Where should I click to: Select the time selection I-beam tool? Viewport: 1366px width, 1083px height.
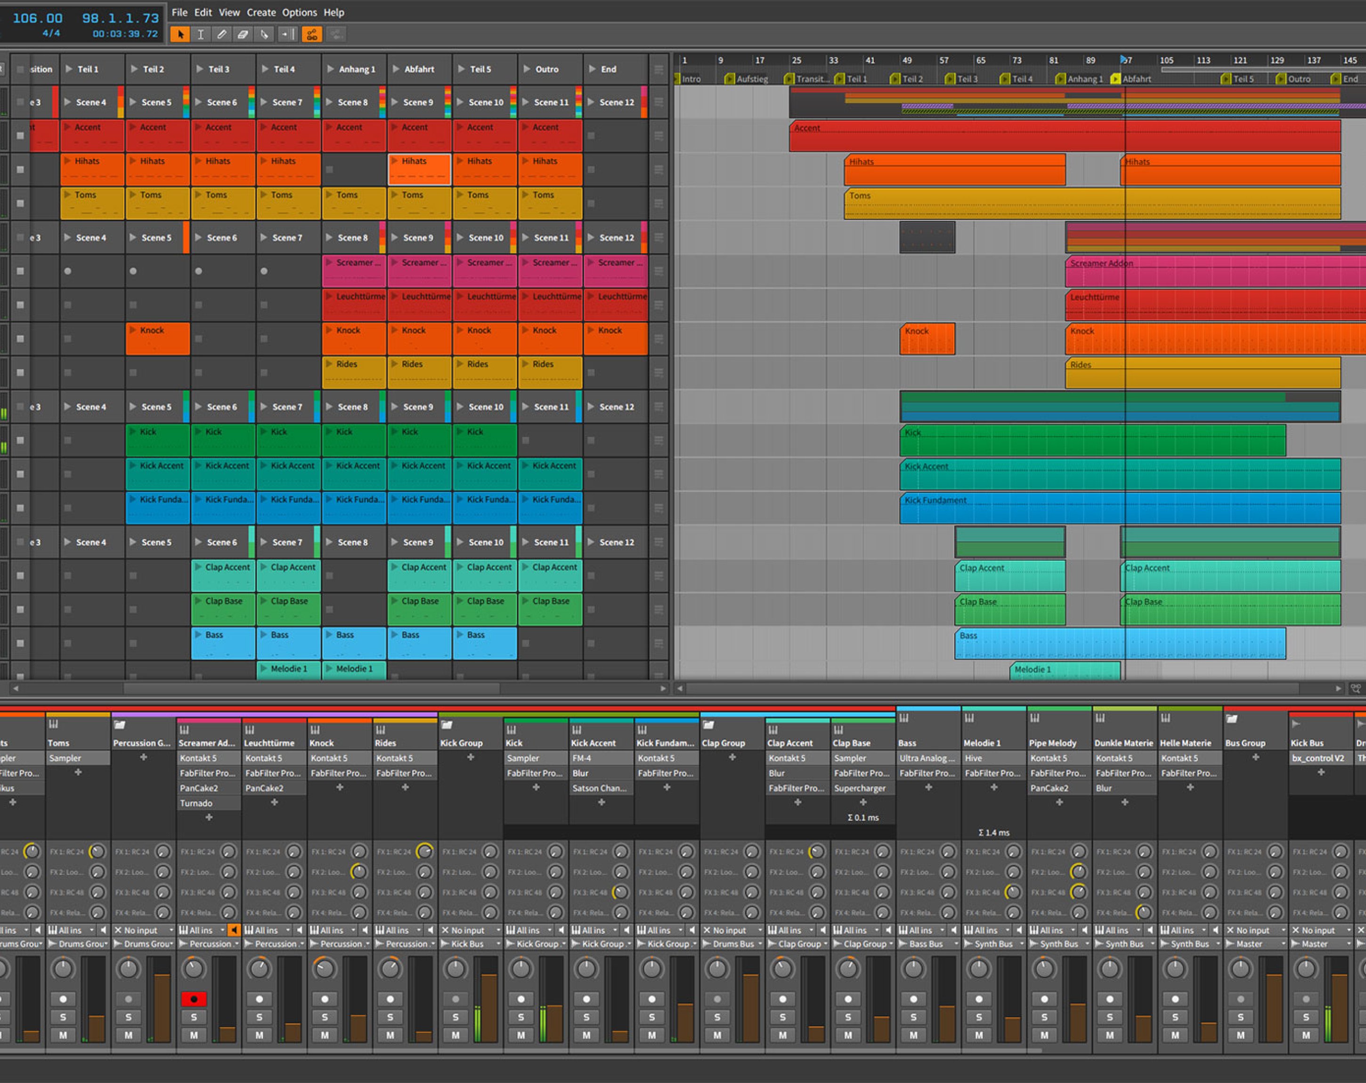point(201,35)
